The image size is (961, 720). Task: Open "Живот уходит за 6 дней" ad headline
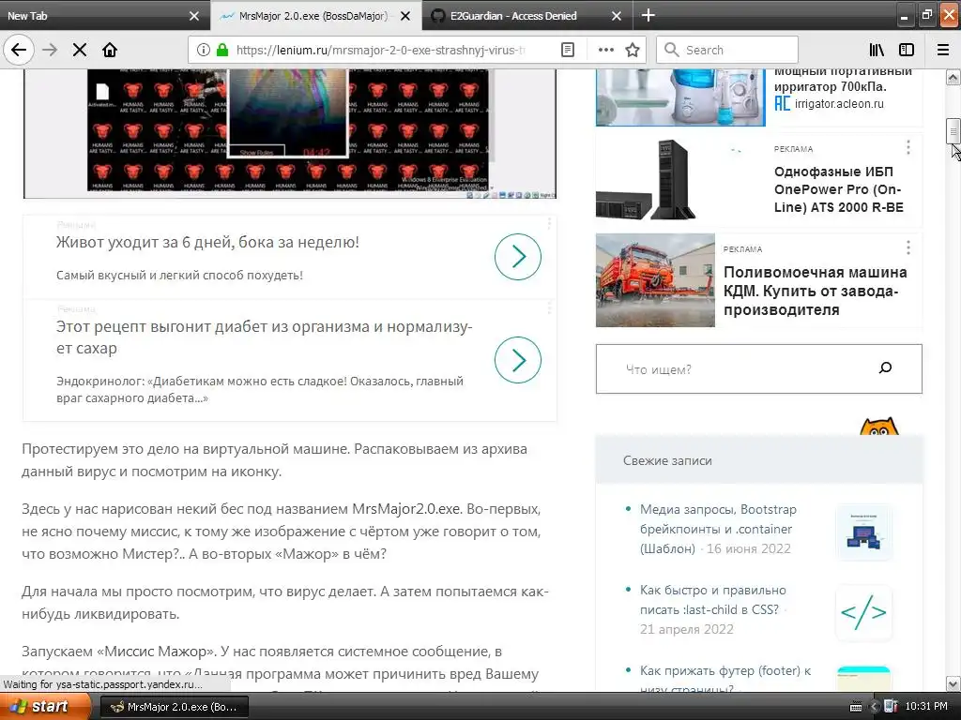[x=207, y=242]
